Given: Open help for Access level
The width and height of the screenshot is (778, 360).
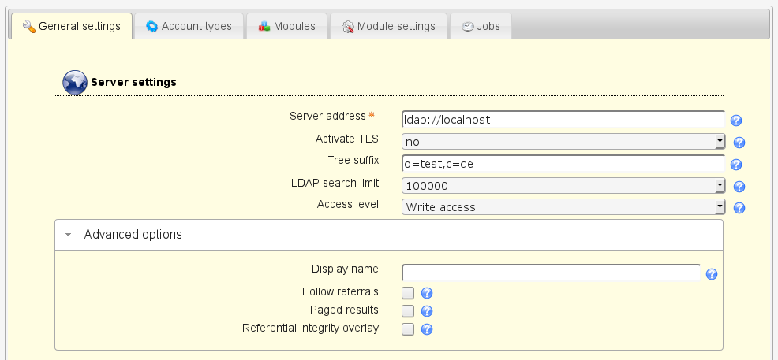Looking at the screenshot, I should [x=739, y=208].
